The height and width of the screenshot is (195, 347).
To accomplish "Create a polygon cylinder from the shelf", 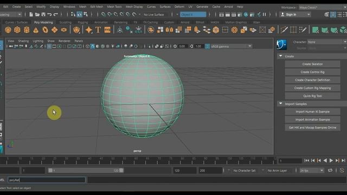I will click(27, 30).
